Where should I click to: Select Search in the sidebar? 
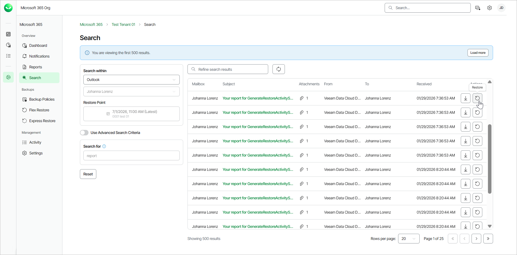[x=39, y=78]
